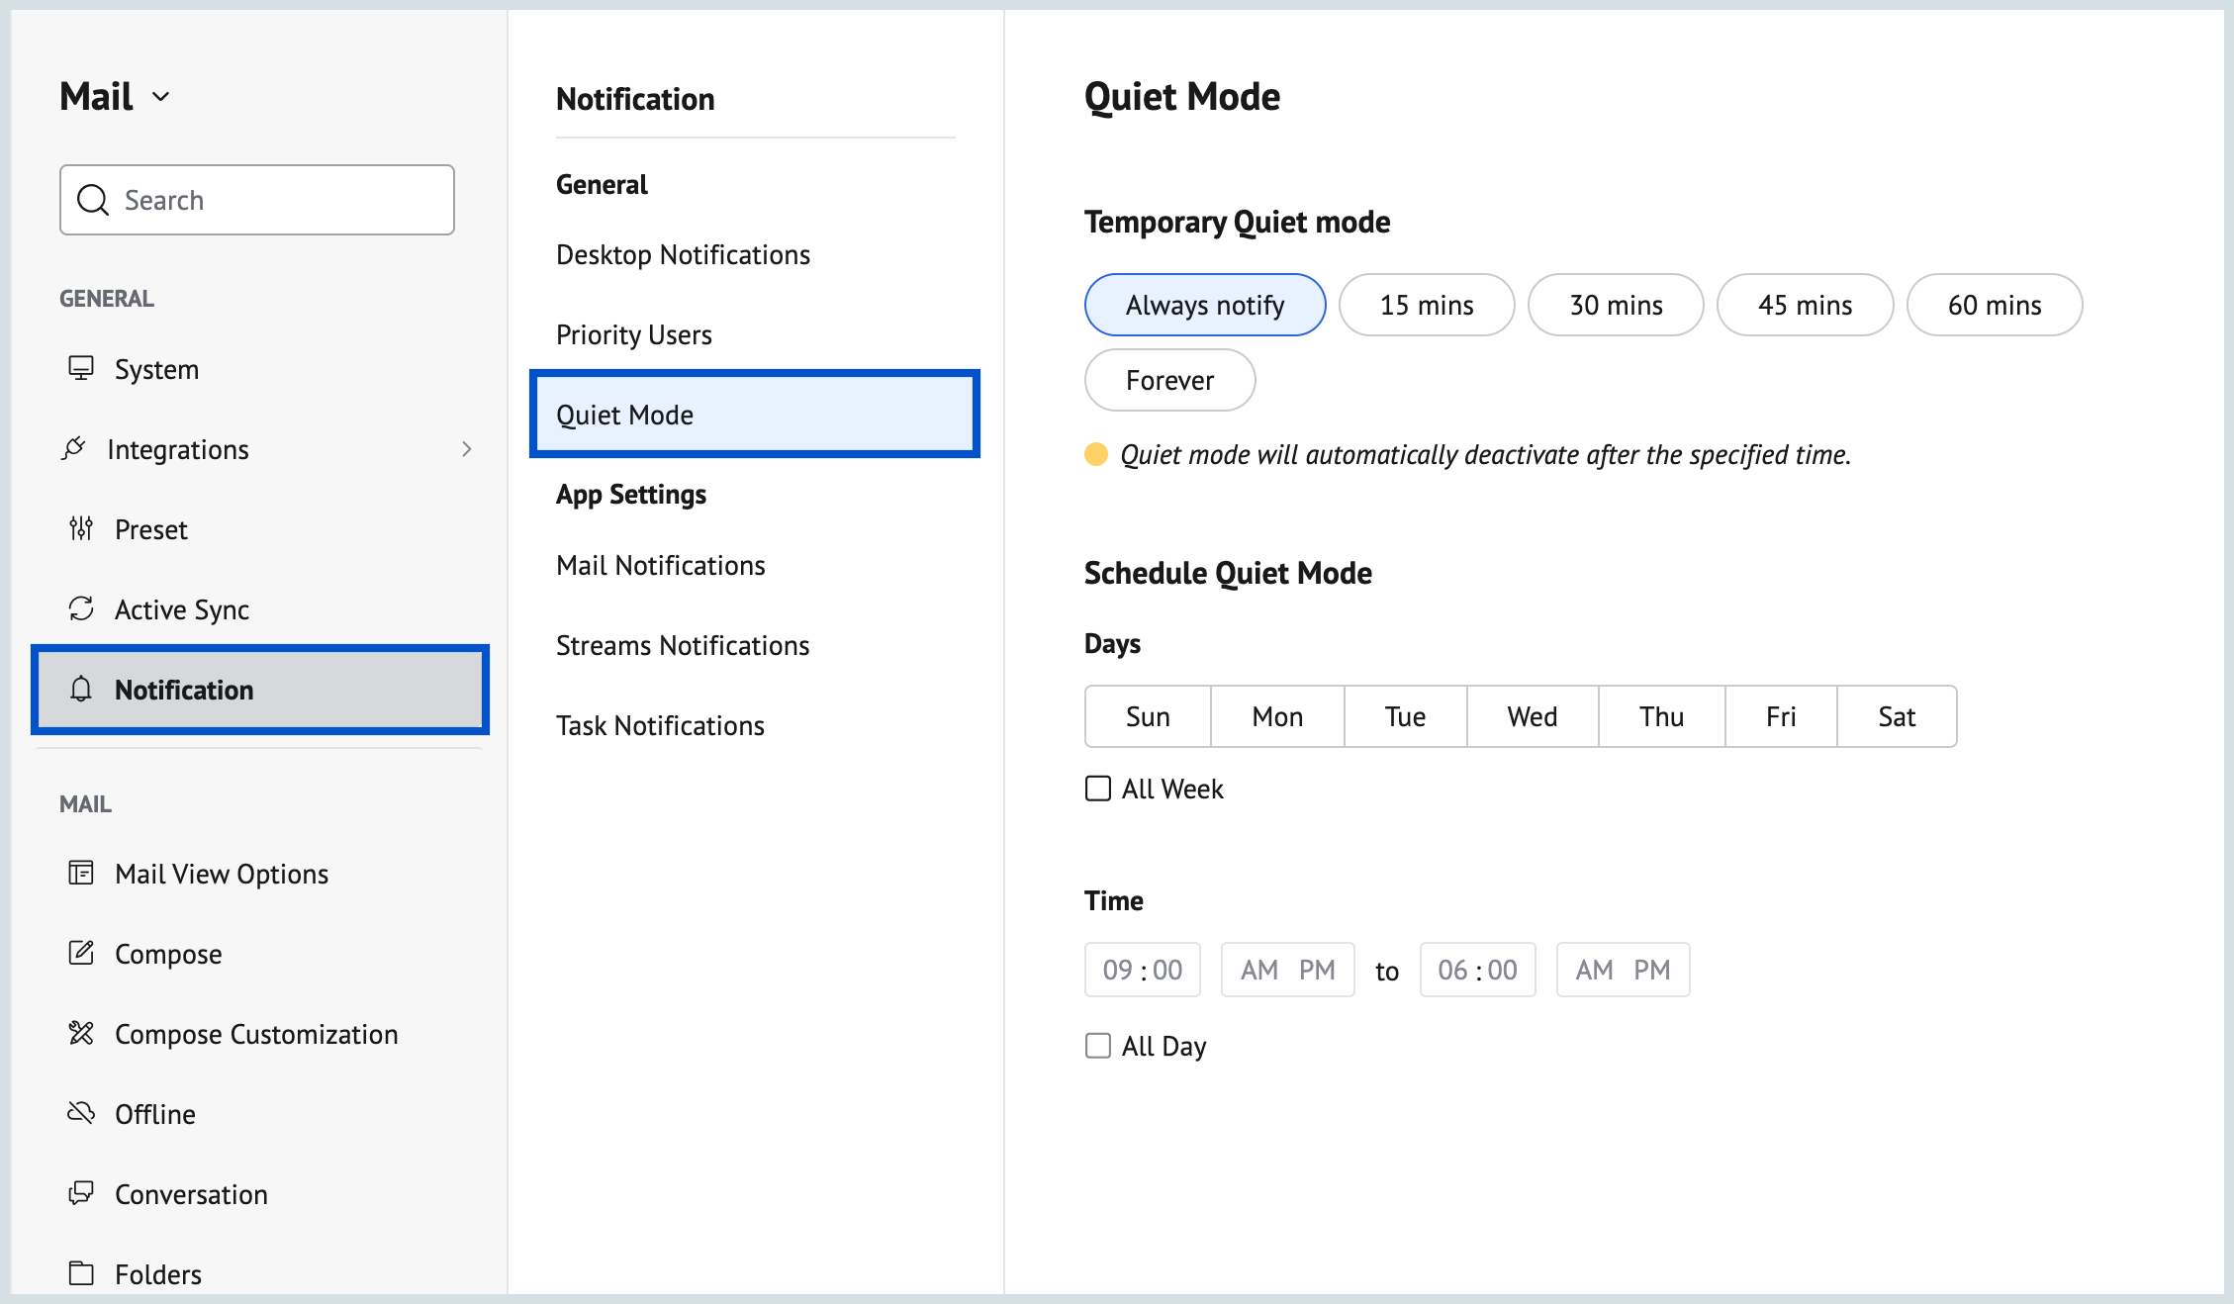Open Streams Notifications settings
This screenshot has height=1304, width=2234.
click(682, 644)
